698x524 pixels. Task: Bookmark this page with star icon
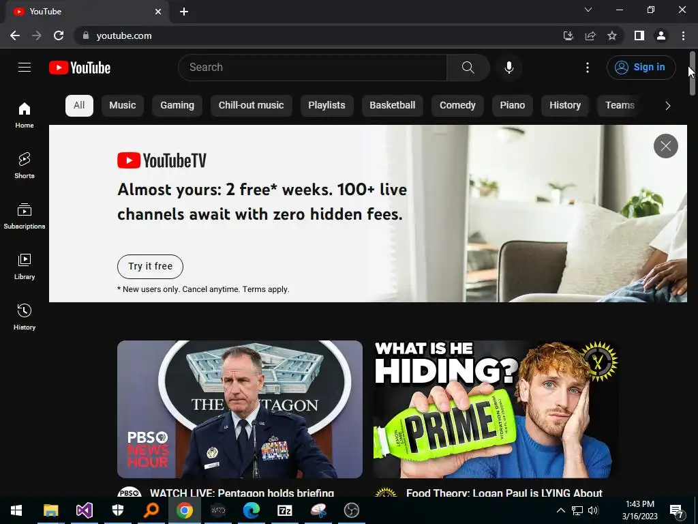click(612, 35)
